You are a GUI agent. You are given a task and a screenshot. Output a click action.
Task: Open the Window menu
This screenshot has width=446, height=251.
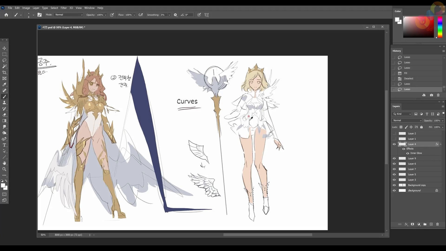(x=89, y=8)
